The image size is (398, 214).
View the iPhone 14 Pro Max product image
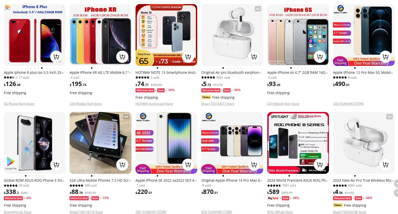(232, 143)
